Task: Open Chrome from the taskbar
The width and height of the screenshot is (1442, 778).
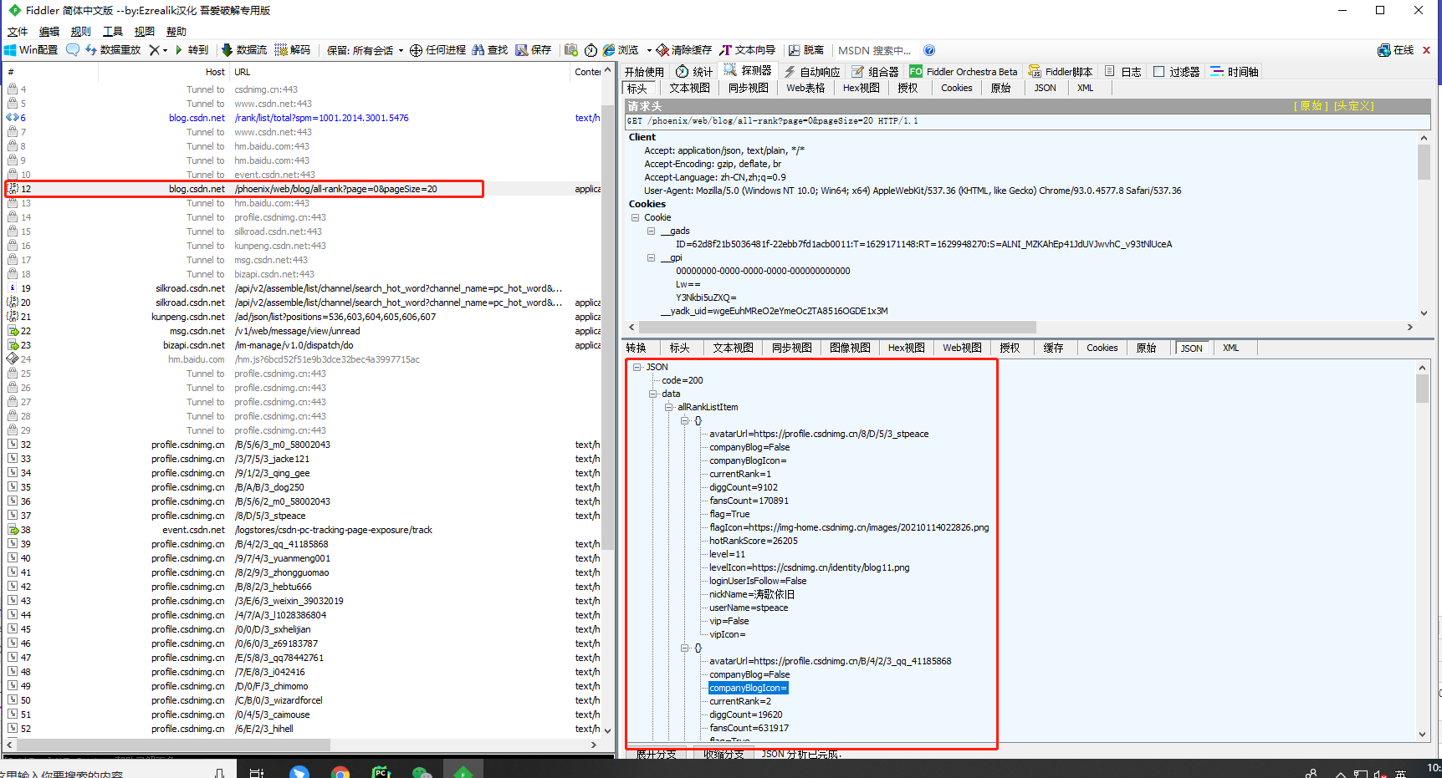Action: (340, 772)
